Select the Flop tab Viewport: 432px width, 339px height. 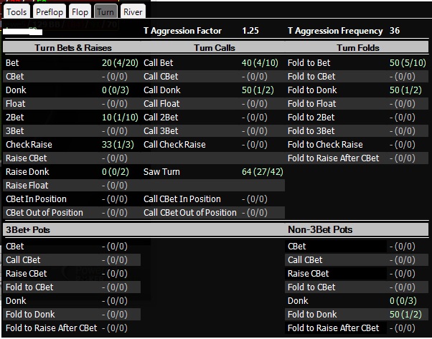(80, 11)
